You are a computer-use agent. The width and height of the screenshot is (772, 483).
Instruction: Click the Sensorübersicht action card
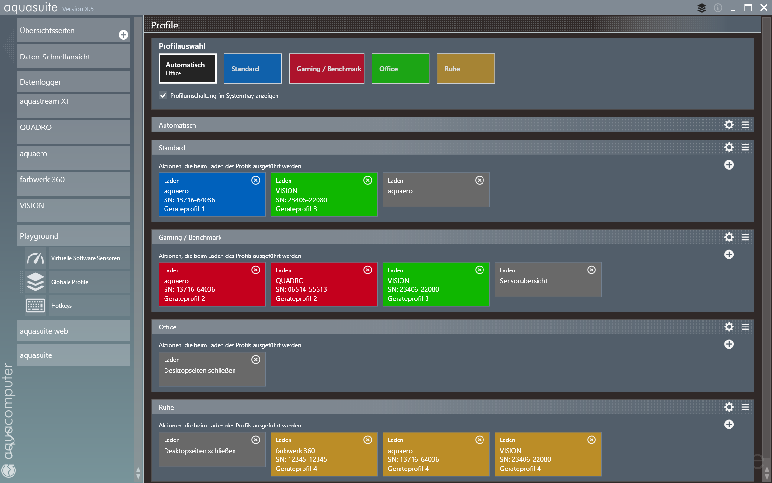(548, 280)
